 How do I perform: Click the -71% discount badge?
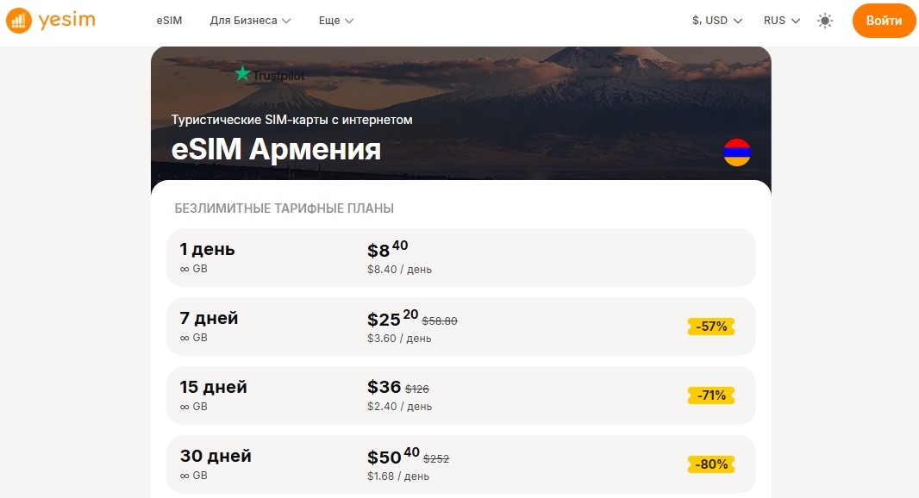point(710,395)
